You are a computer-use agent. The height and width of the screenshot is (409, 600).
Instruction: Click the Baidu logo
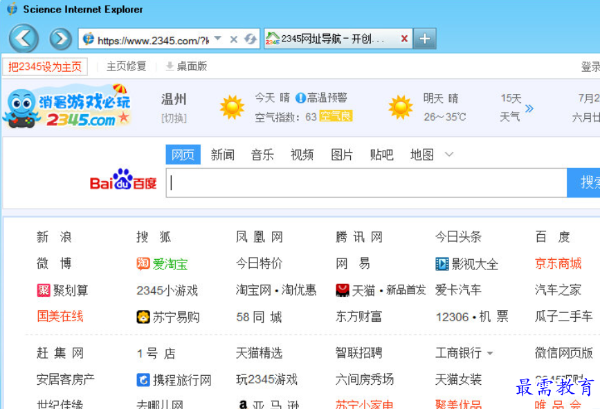[x=123, y=180]
